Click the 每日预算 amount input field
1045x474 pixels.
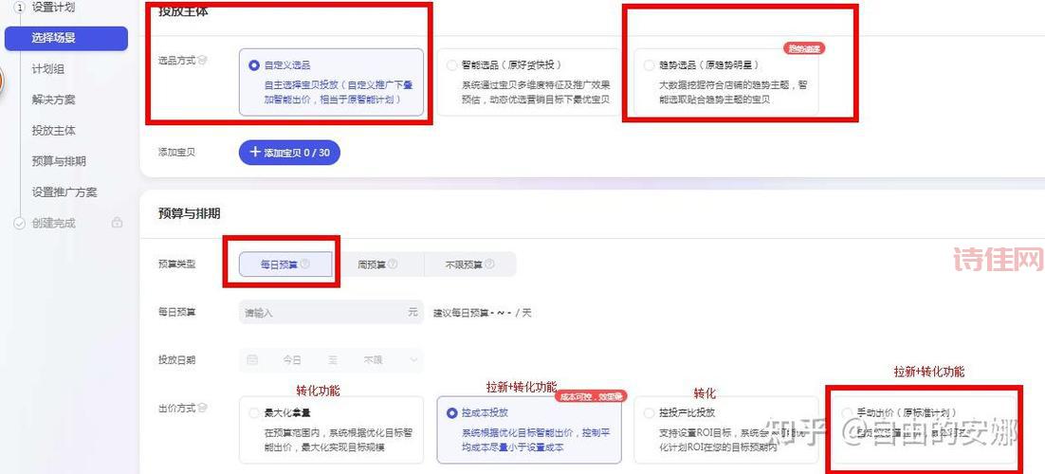coord(331,312)
